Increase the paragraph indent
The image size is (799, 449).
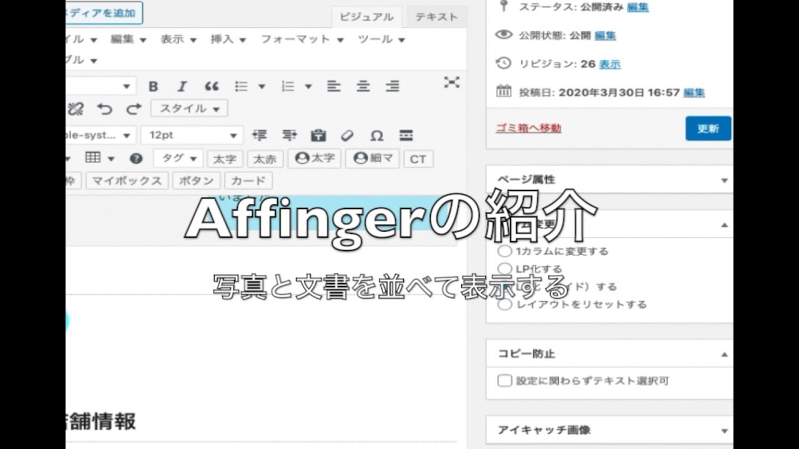pyautogui.click(x=289, y=135)
